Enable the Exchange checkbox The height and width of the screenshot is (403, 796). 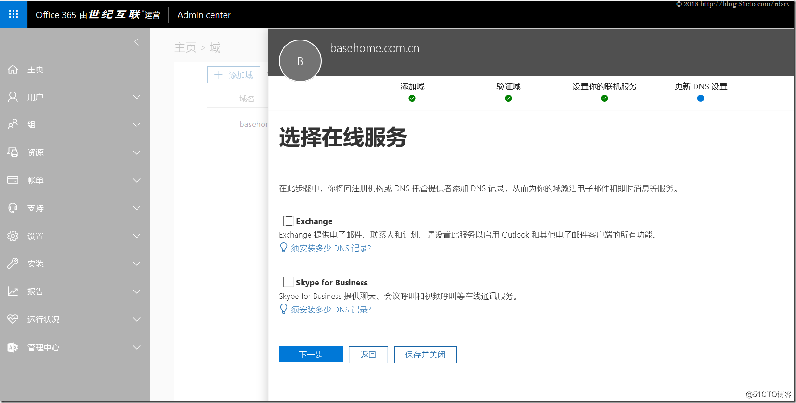[289, 221]
